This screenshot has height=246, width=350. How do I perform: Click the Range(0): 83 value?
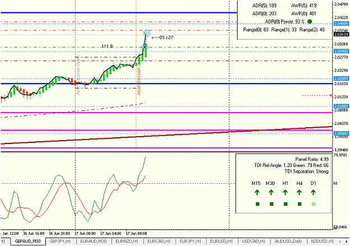click(256, 30)
